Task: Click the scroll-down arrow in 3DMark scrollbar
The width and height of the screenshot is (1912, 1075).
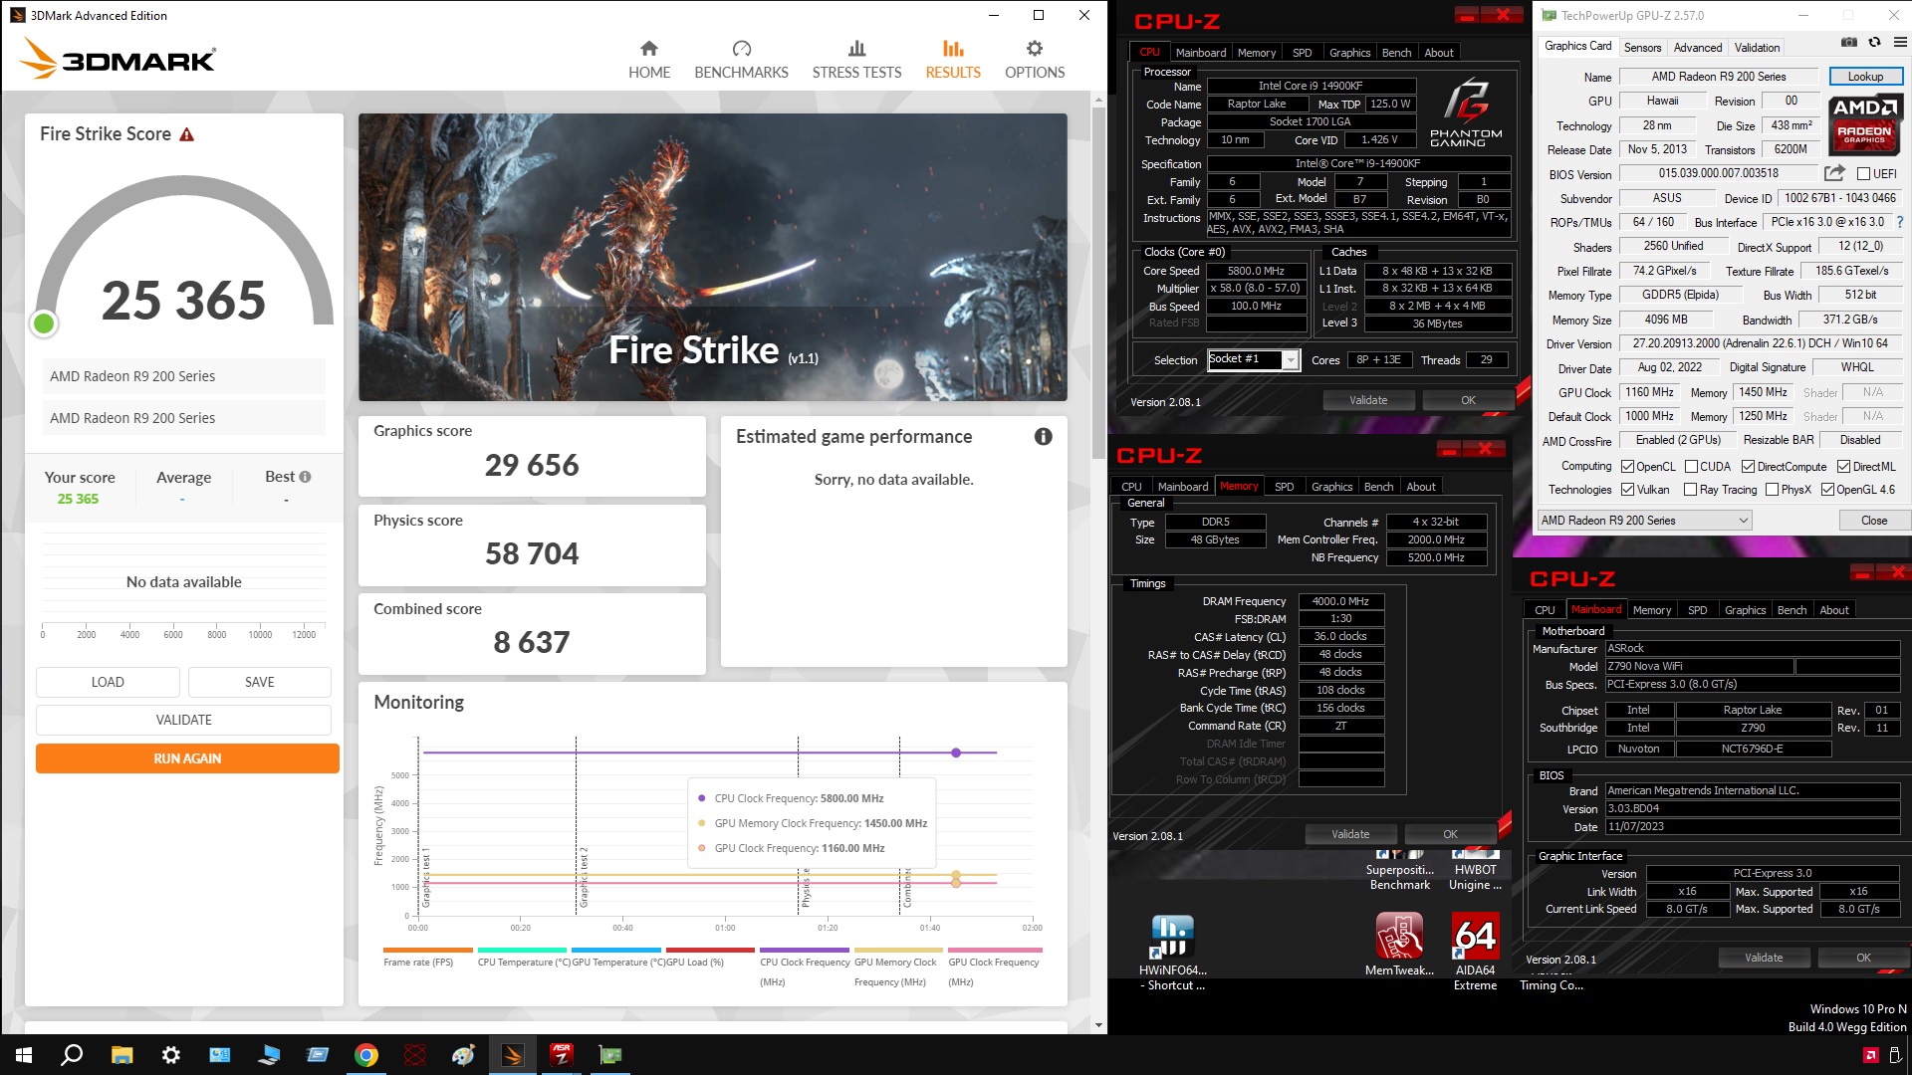Action: pos(1098,1025)
